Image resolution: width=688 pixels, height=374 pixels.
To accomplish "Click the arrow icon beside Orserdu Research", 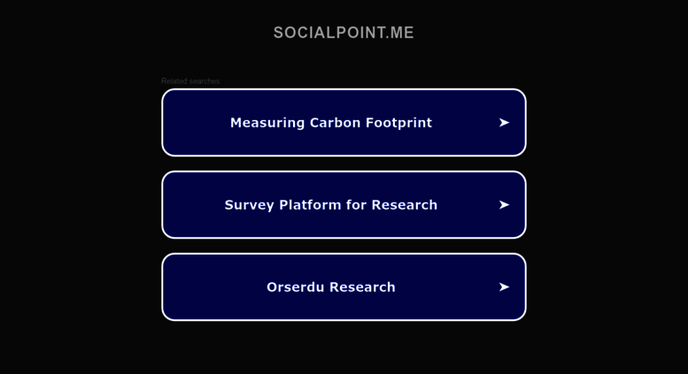I will [x=504, y=286].
